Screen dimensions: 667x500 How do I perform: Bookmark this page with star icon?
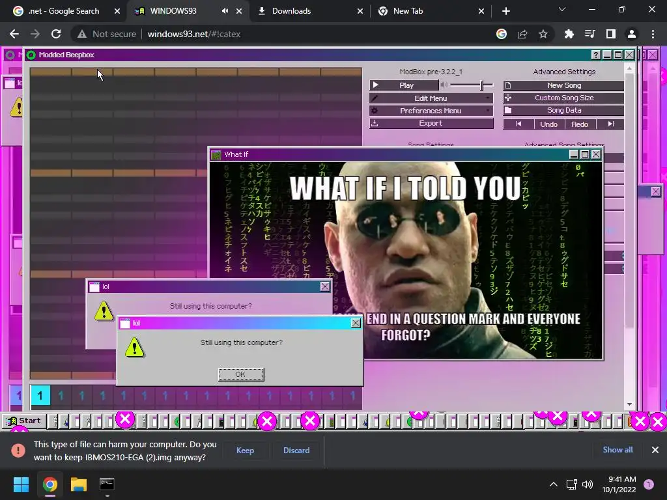click(x=543, y=34)
